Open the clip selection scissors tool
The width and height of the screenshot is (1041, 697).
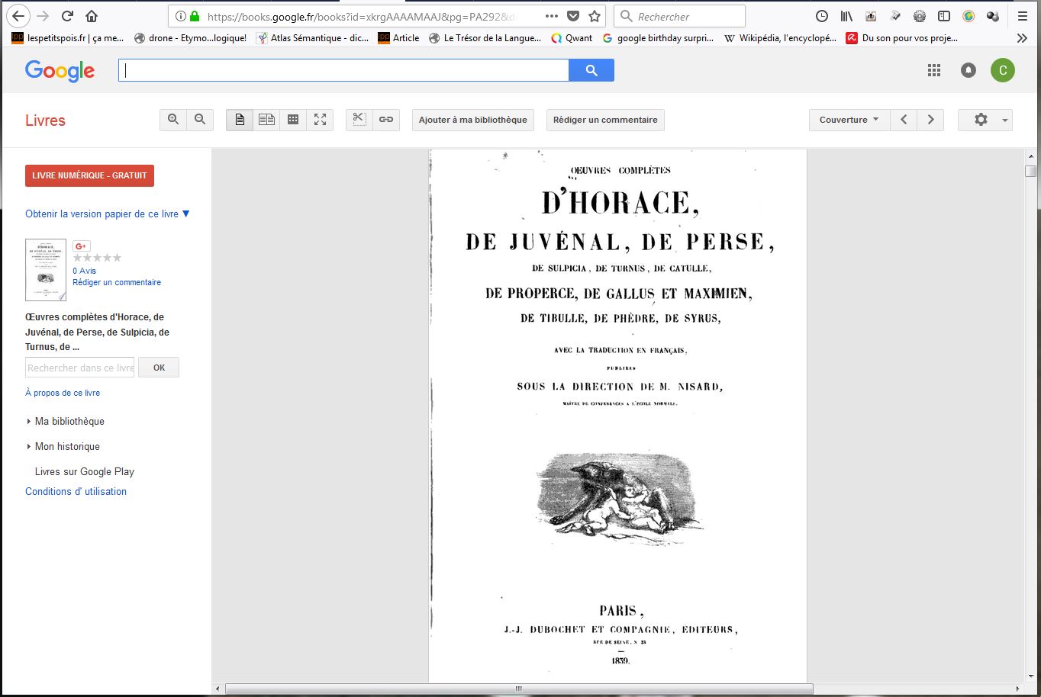(x=359, y=120)
